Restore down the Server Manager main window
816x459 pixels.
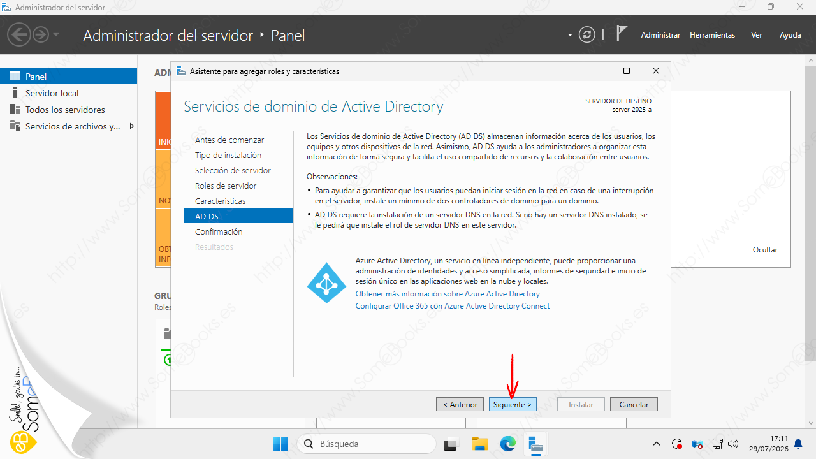[x=771, y=7]
